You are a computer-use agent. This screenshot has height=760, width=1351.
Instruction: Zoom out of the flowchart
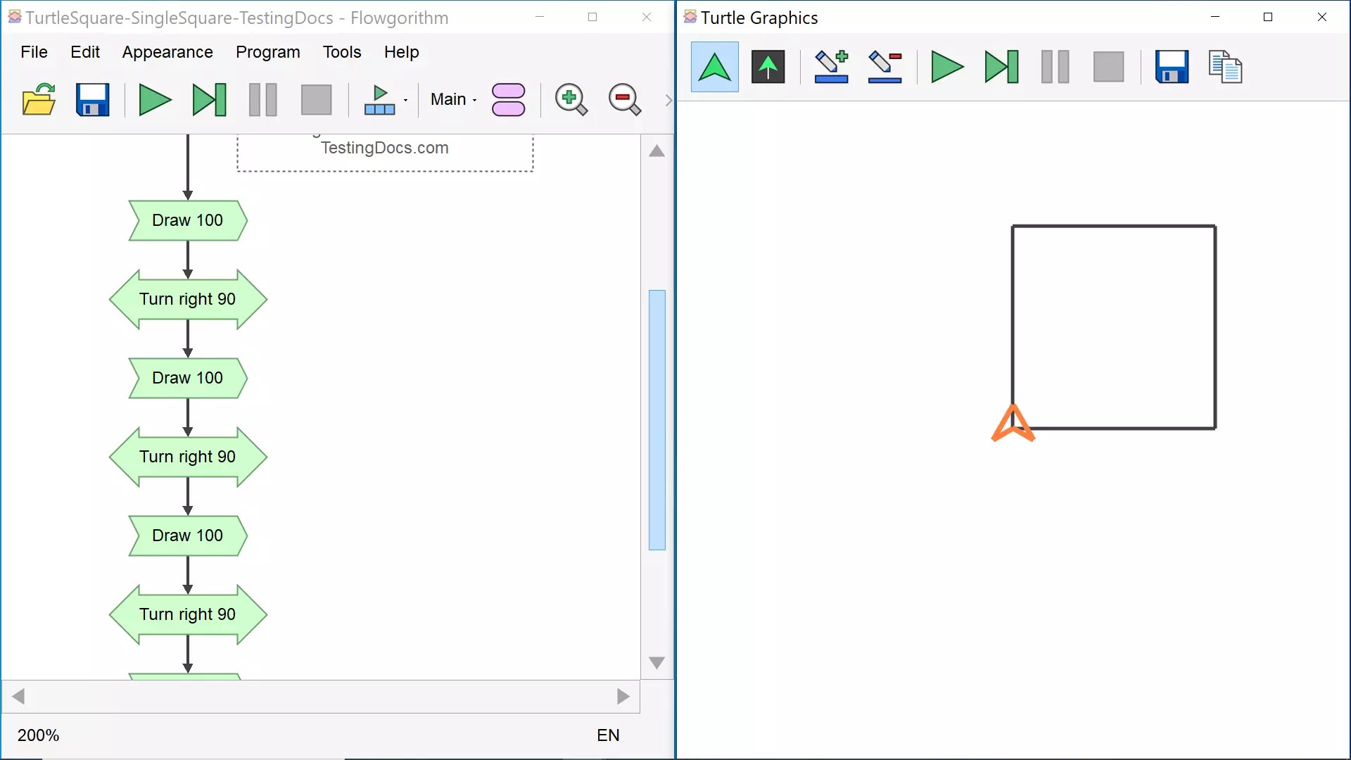(x=625, y=99)
